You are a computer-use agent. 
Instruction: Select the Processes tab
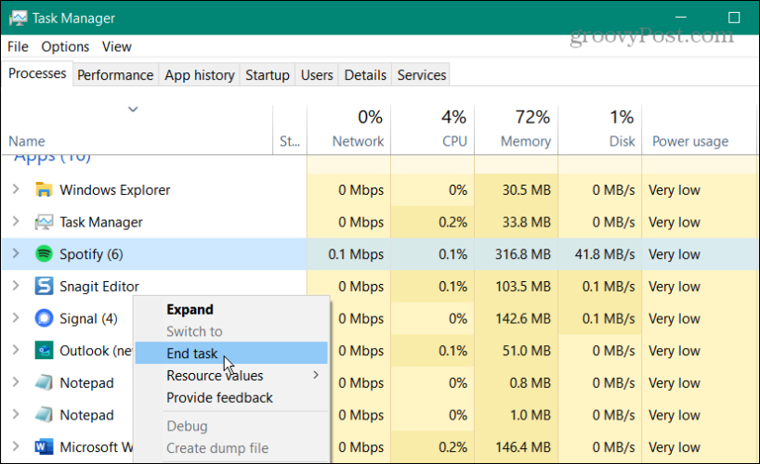tap(37, 73)
